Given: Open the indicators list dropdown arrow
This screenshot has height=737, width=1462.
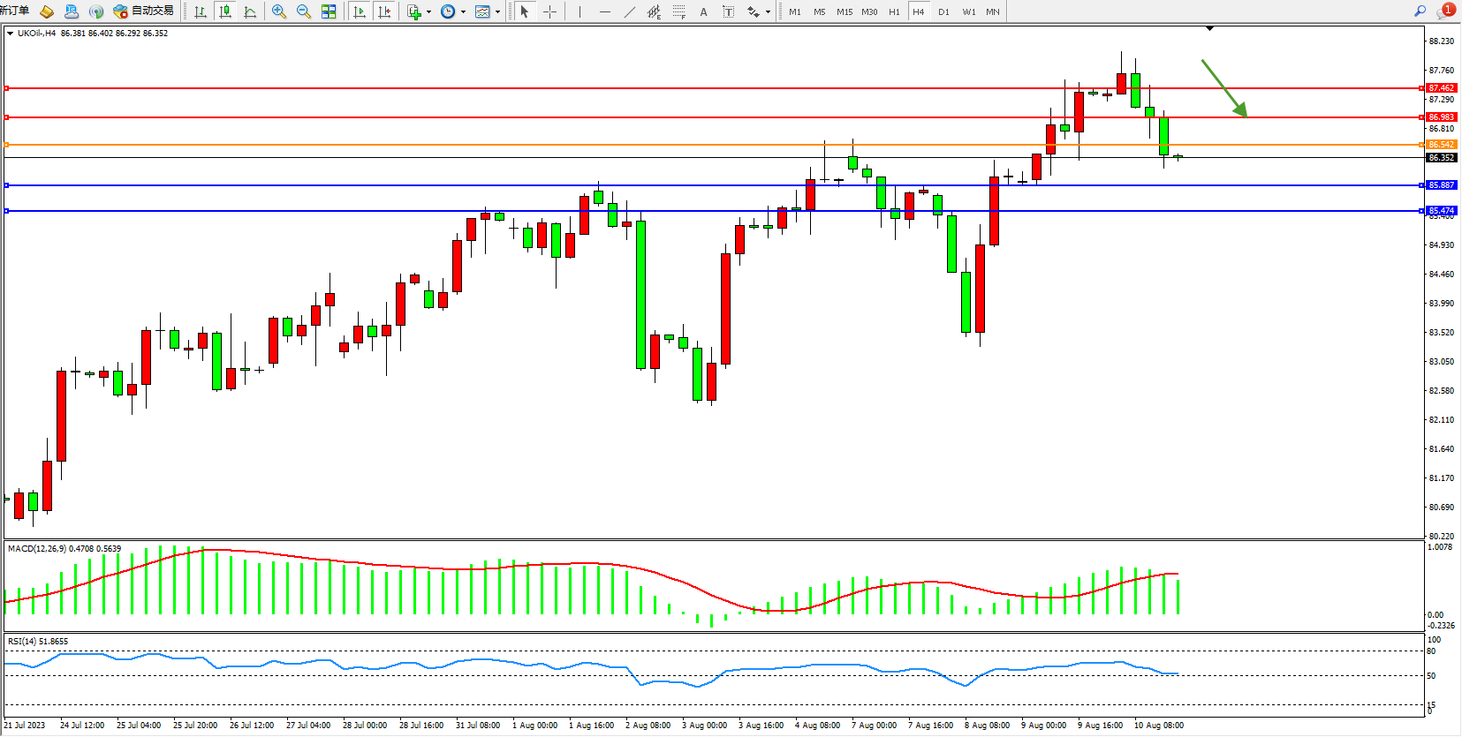Looking at the screenshot, I should click(428, 11).
